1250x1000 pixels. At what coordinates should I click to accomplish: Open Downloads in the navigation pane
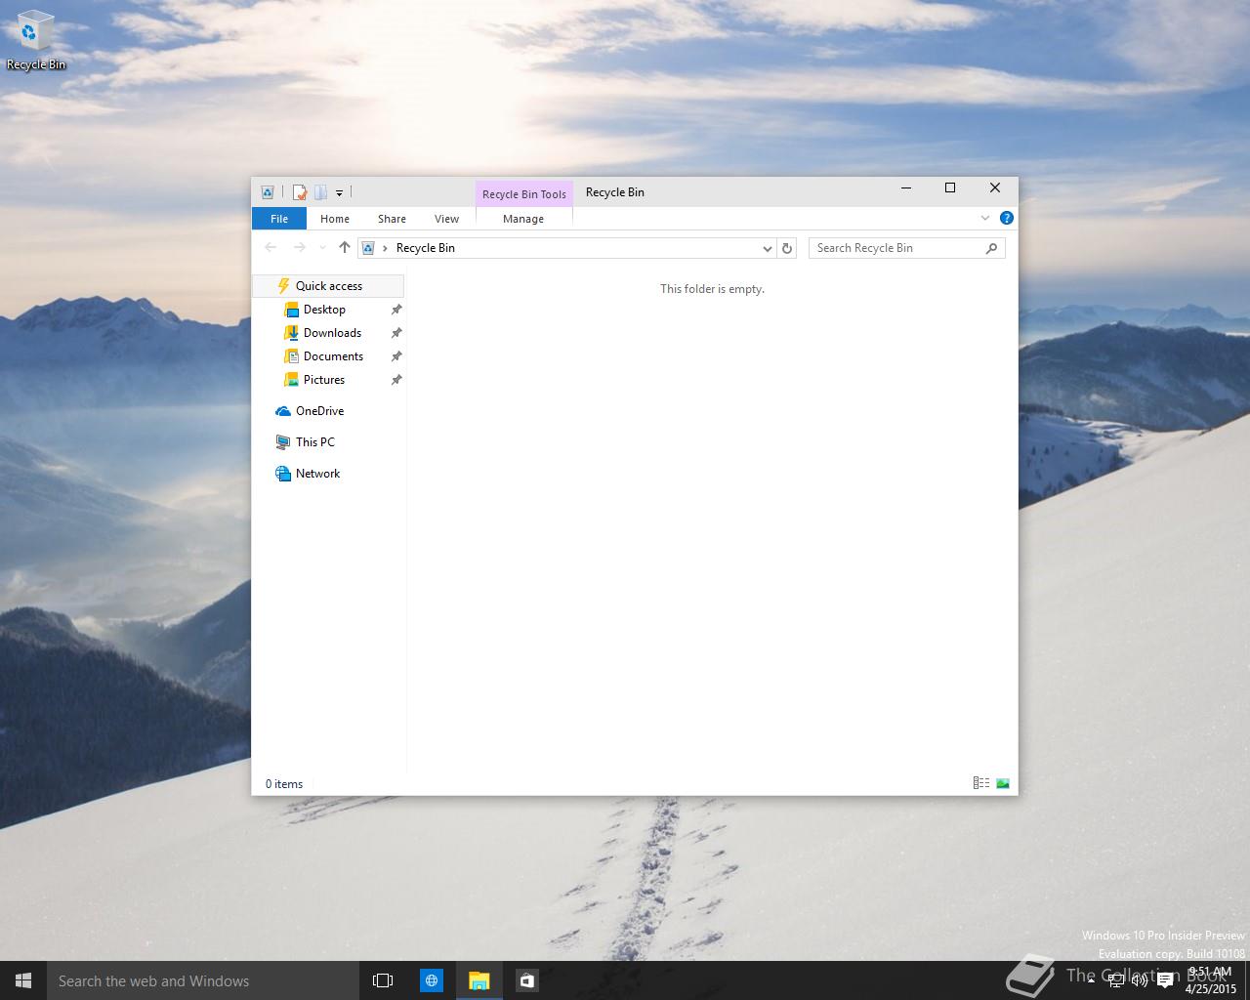tap(332, 333)
